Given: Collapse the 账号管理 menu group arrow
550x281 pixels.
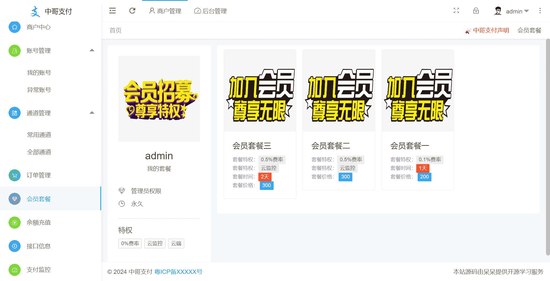Looking at the screenshot, I should pos(92,50).
